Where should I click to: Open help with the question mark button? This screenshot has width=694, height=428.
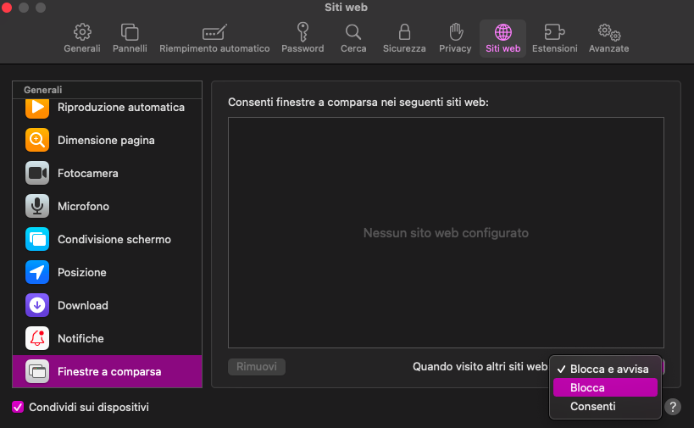click(x=673, y=407)
